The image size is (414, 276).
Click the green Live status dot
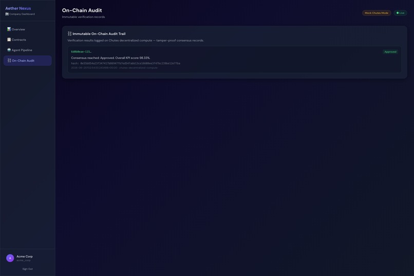pyautogui.click(x=398, y=13)
